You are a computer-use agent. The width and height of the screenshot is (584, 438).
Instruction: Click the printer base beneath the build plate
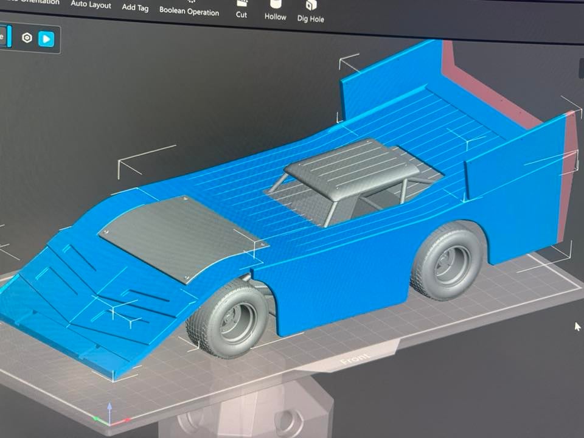262,414
